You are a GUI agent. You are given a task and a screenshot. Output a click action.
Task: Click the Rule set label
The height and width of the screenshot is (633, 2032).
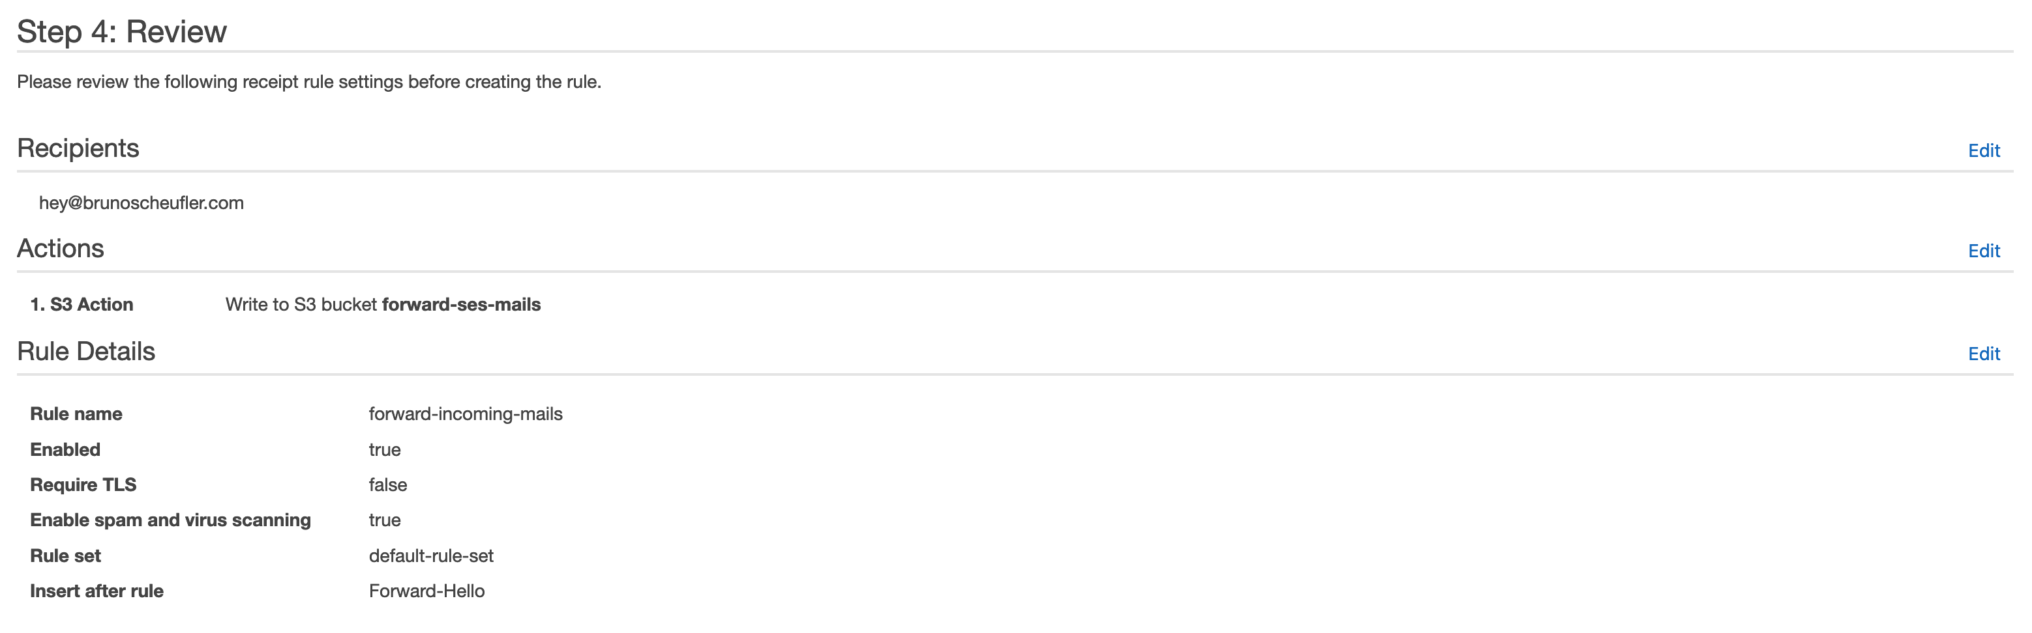click(65, 556)
